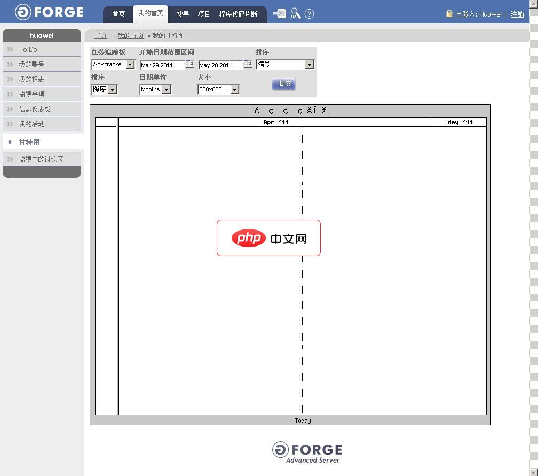Click the FORGE Advanced Server footer logo
This screenshot has height=476, width=538.
[x=307, y=453]
